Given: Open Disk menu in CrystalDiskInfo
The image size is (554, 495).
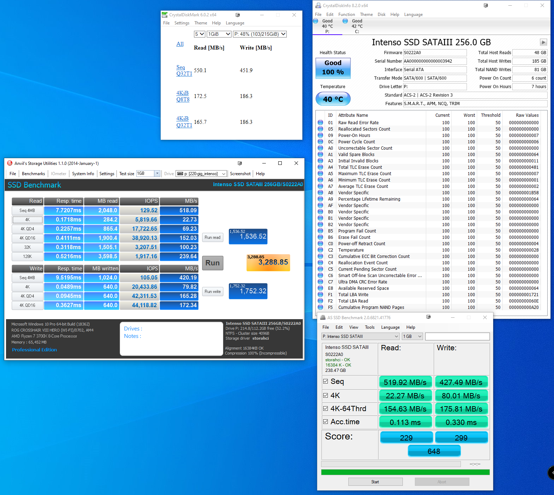Looking at the screenshot, I should (382, 15).
